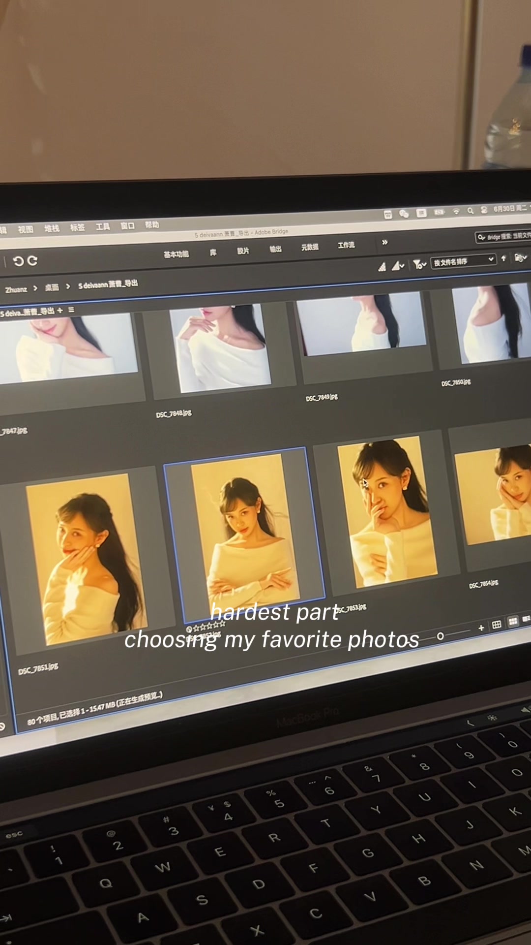Open the 按文件名排序 sort dropdown

(463, 261)
